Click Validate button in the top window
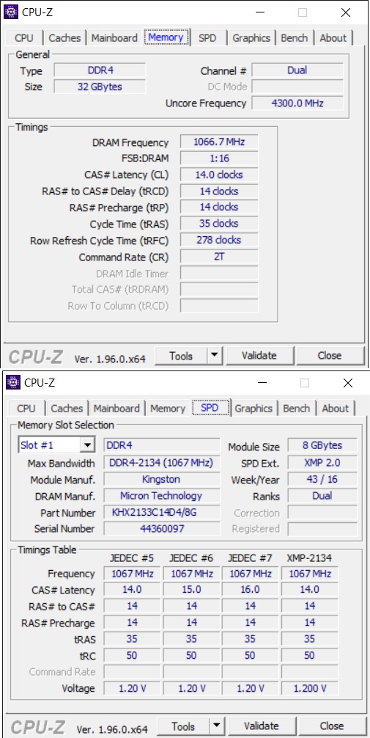The width and height of the screenshot is (370, 738). [x=259, y=356]
